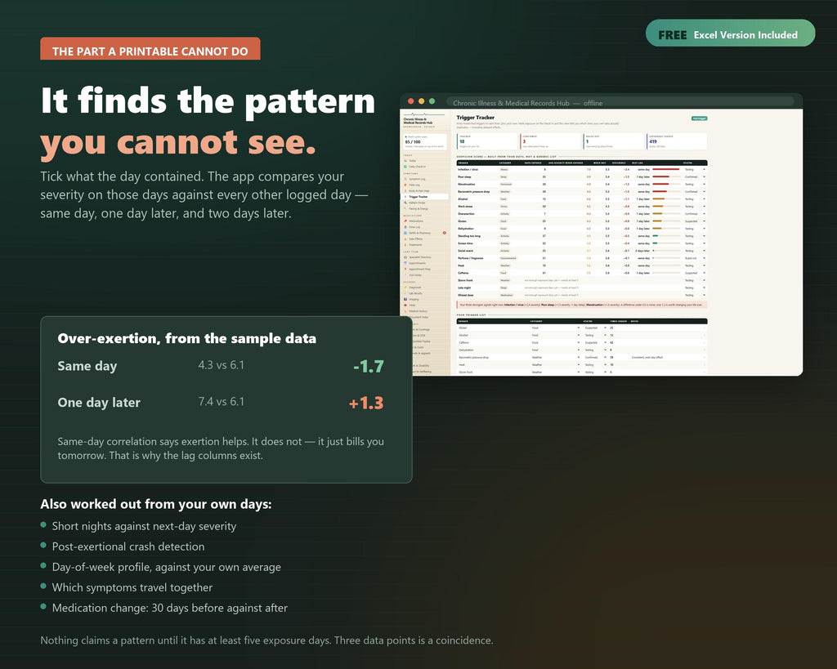
Task: Open category dropdown for Gluten in trigger list
Action: click(578, 328)
